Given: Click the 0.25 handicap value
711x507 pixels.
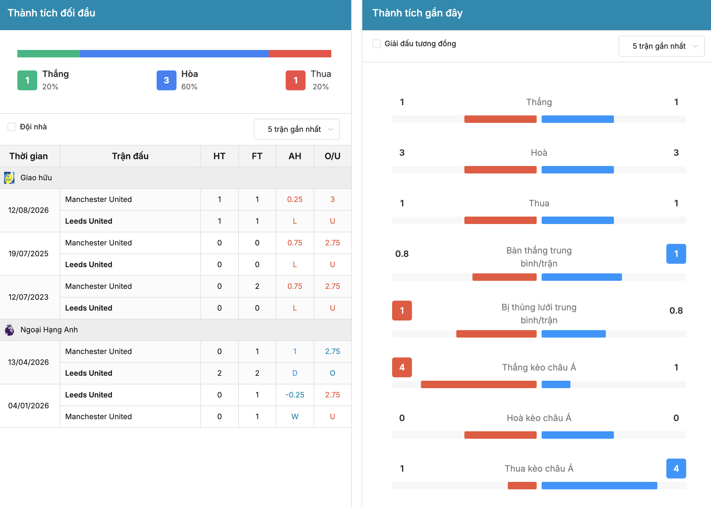Looking at the screenshot, I should point(295,199).
